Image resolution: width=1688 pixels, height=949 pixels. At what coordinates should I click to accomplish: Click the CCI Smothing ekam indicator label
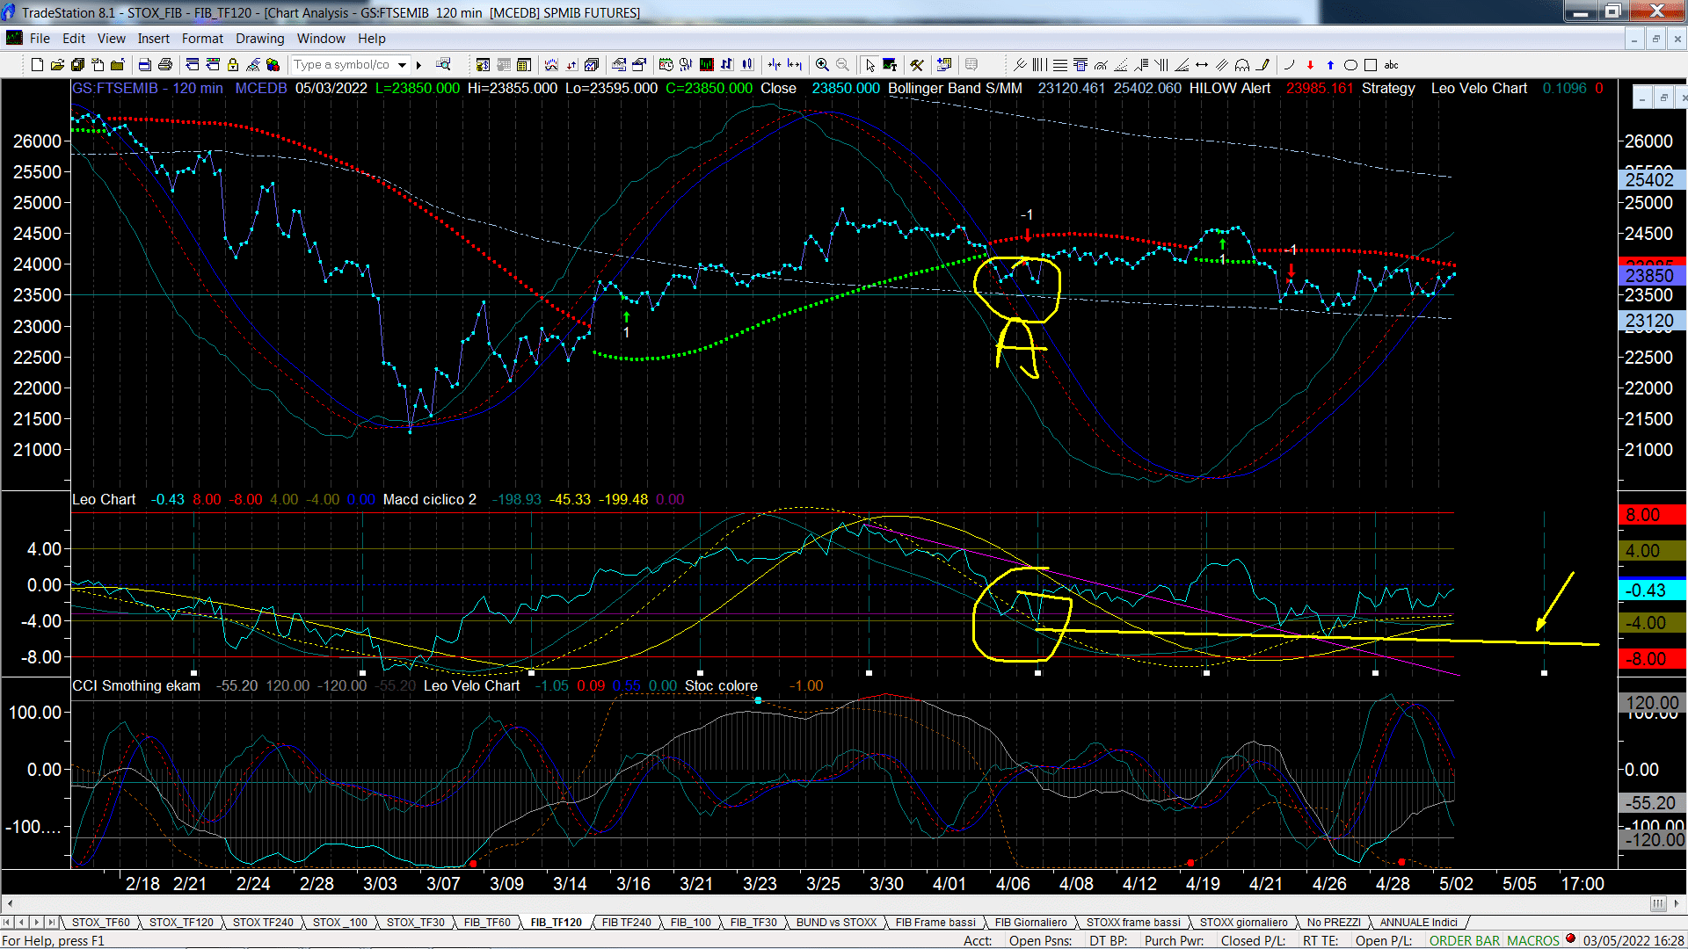[x=136, y=685]
